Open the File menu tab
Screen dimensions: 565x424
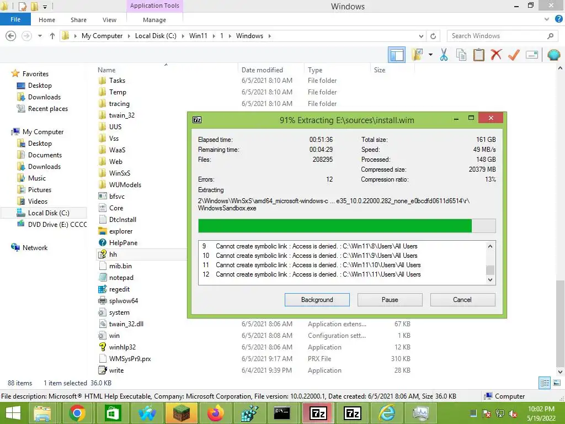coord(15,19)
